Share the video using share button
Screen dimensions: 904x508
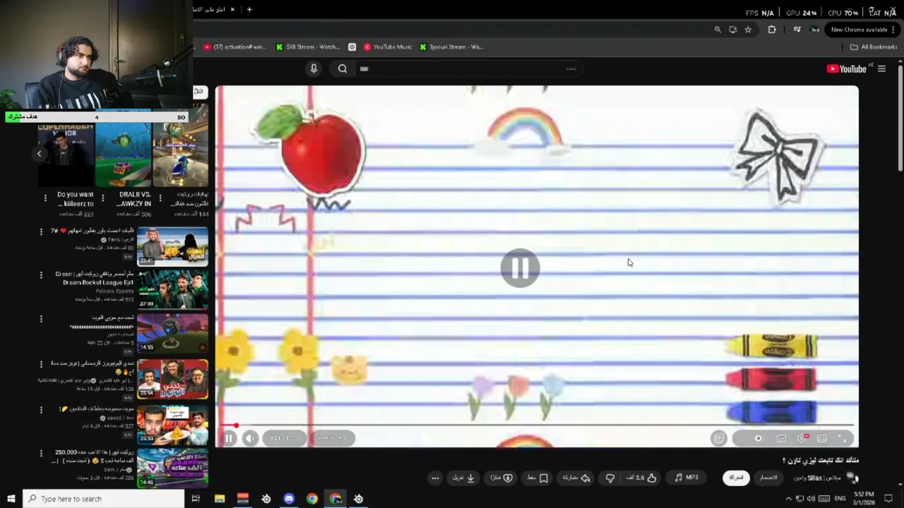tap(576, 478)
